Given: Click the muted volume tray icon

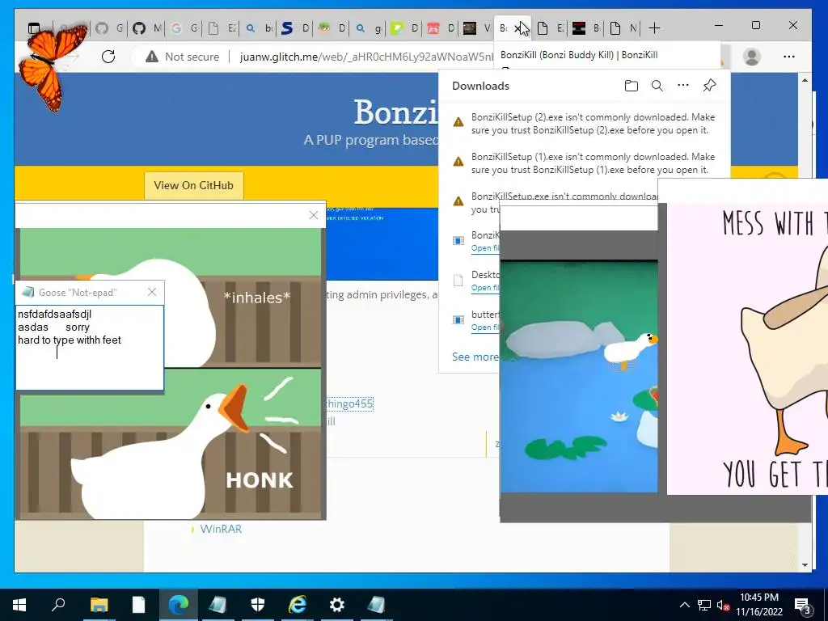Looking at the screenshot, I should [724, 605].
